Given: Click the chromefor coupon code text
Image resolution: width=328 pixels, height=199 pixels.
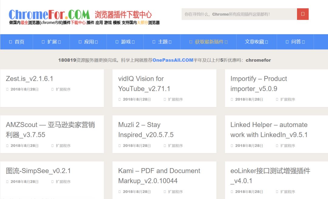Looking at the screenshot, I should point(258,60).
